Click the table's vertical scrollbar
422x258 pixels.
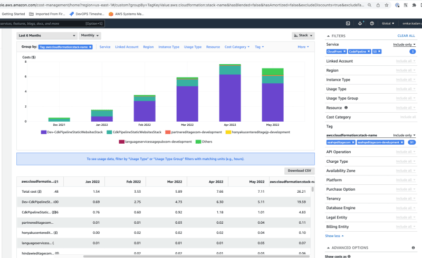click(x=312, y=189)
